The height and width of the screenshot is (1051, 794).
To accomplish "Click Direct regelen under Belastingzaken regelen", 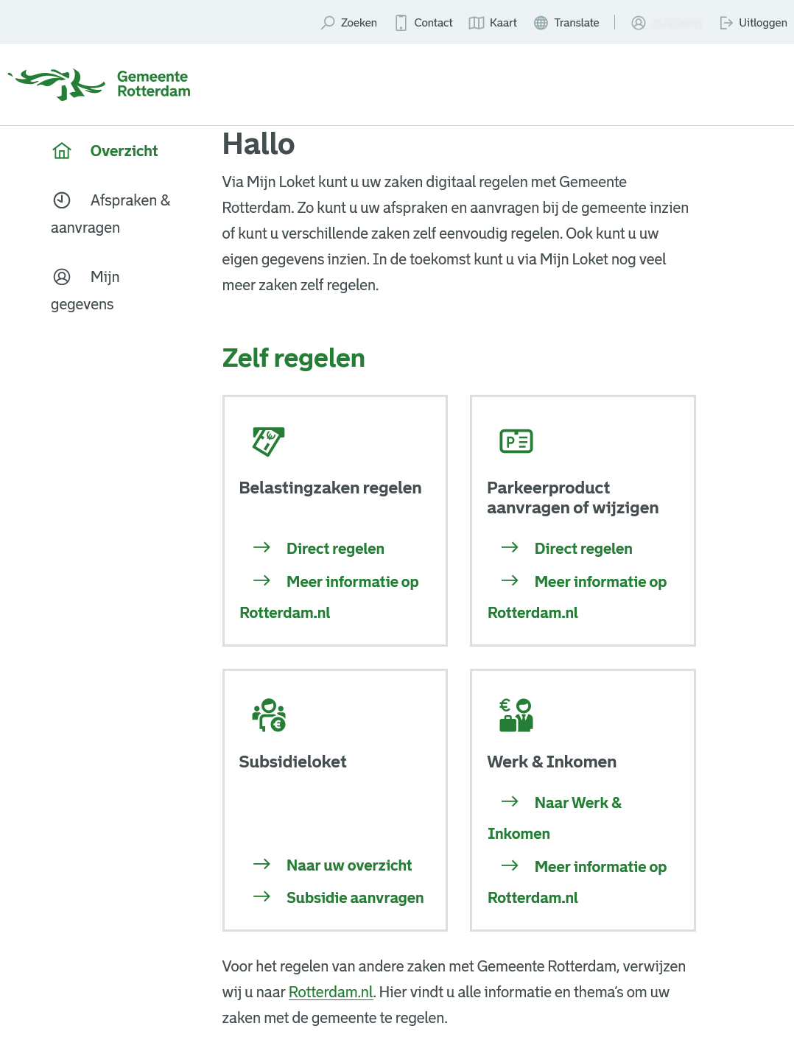I will tap(335, 548).
